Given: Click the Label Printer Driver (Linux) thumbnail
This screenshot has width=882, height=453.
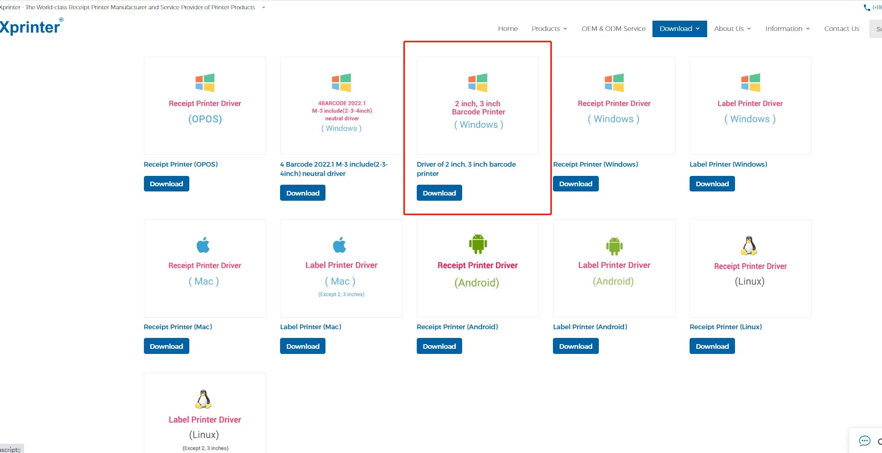Looking at the screenshot, I should coord(205,413).
